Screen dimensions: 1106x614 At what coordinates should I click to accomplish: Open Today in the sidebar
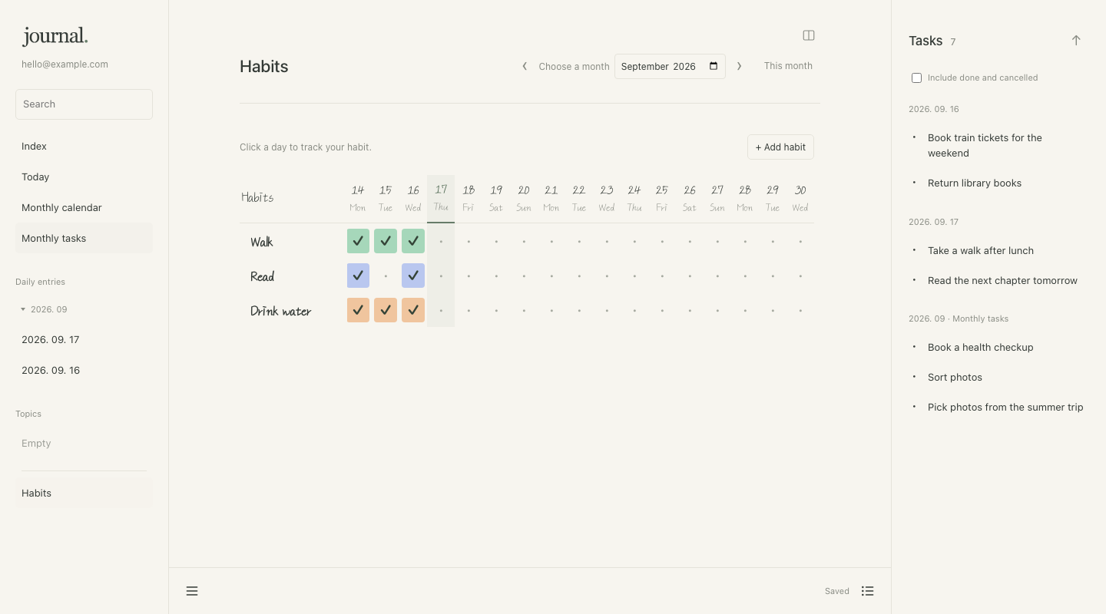(84, 177)
